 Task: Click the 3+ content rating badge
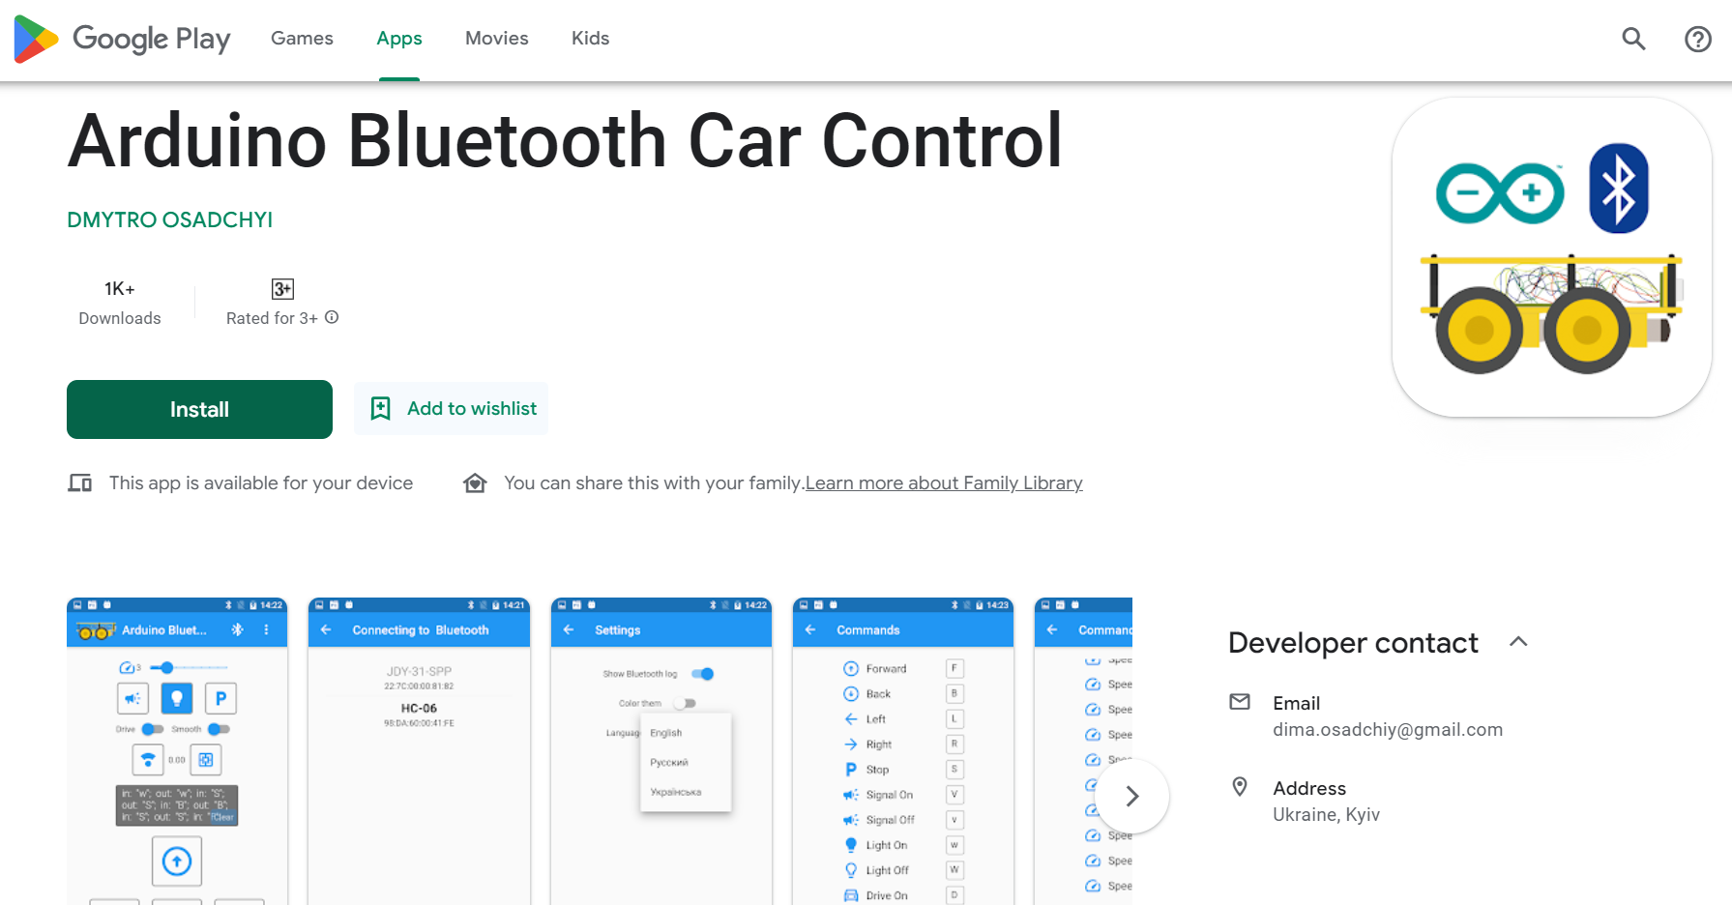click(x=282, y=289)
